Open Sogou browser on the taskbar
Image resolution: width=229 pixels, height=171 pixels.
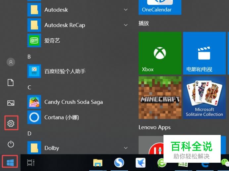(119, 163)
